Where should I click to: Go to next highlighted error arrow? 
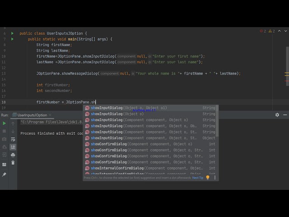tap(286, 31)
